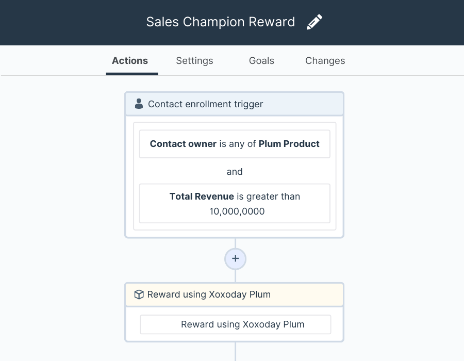Click the plus icon to add action
The width and height of the screenshot is (464, 361).
(235, 258)
